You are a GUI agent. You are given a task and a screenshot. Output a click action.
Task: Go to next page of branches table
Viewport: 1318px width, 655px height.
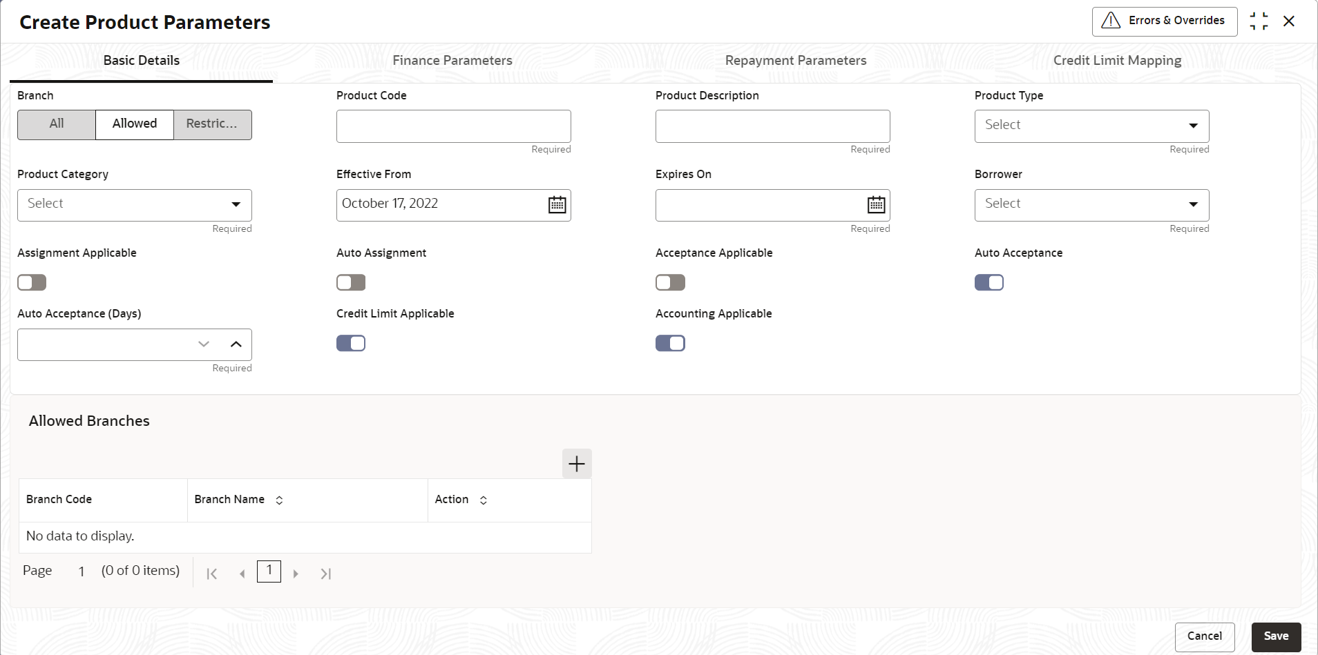click(x=296, y=574)
